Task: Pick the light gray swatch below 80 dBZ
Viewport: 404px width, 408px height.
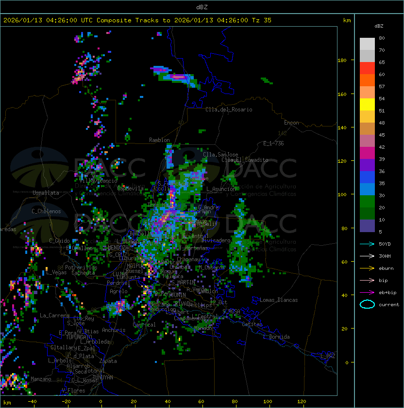Action: pyautogui.click(x=367, y=44)
